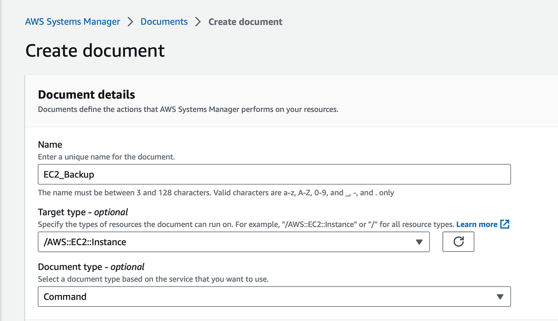Select the Create document breadcrumb text
Image resolution: width=558 pixels, height=321 pixels.
pyautogui.click(x=245, y=21)
